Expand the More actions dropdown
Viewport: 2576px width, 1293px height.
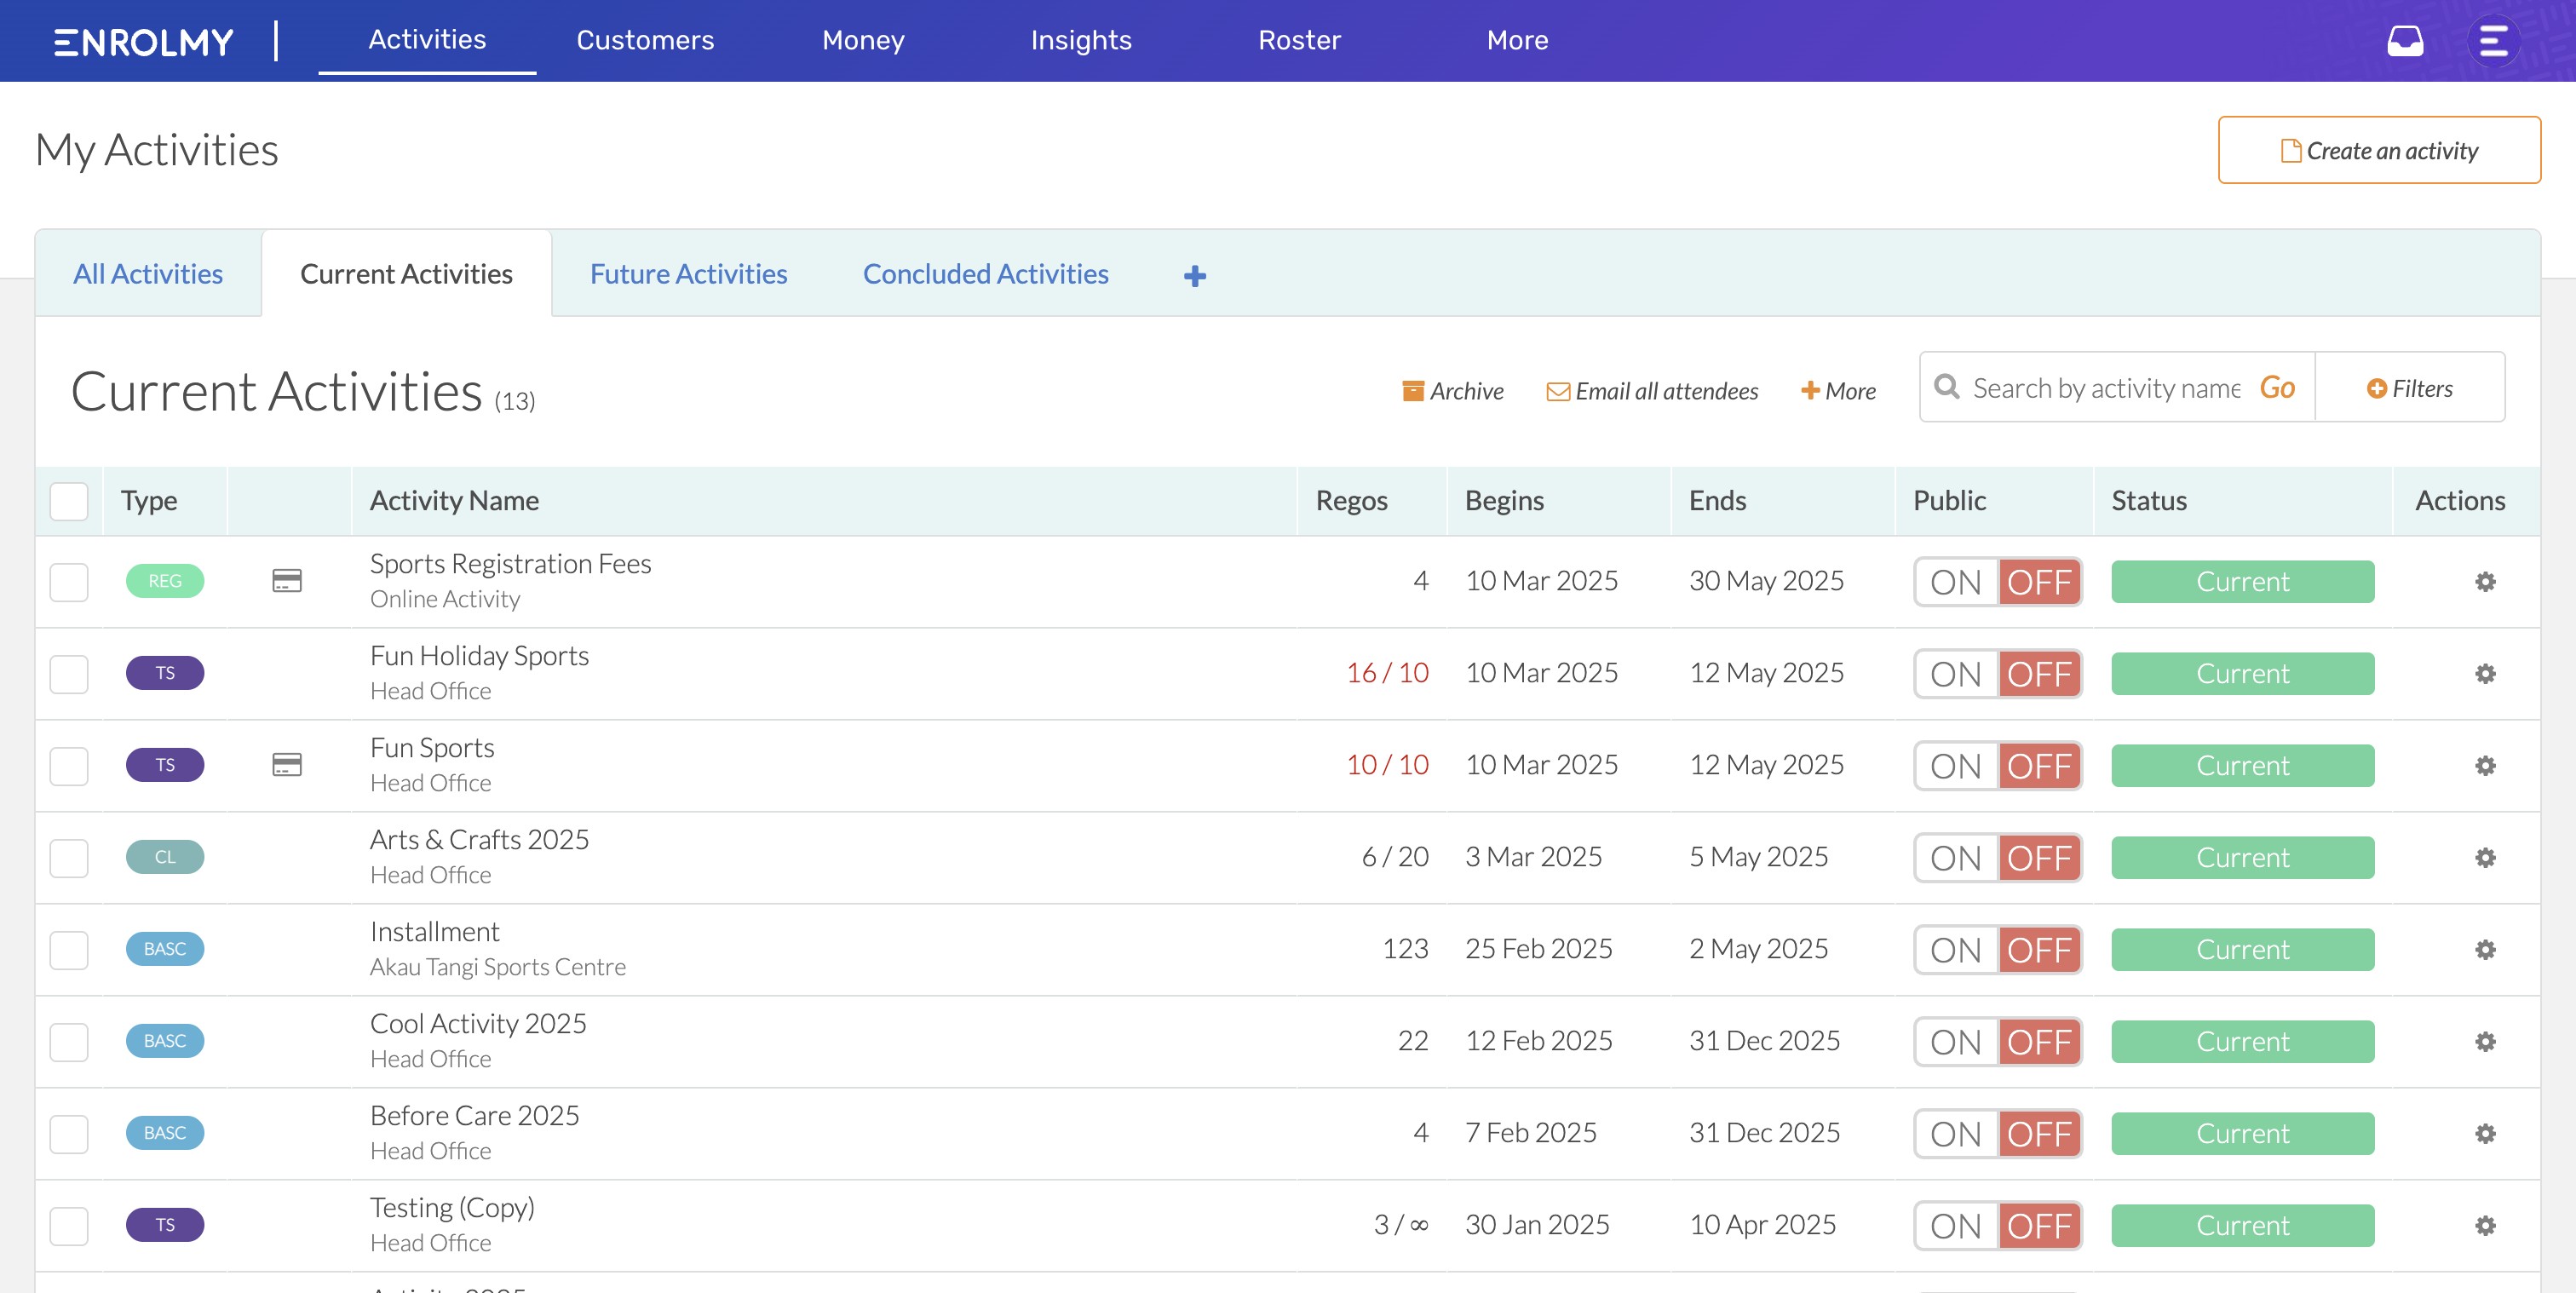[x=1838, y=391]
